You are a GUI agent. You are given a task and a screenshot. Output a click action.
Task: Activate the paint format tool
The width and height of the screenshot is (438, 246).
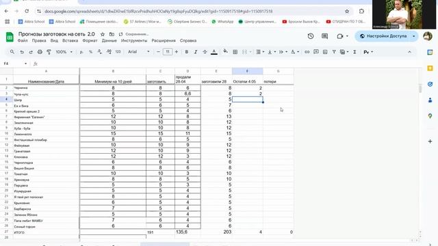(49, 52)
